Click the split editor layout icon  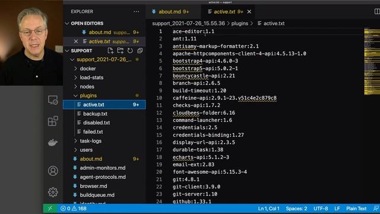pyautogui.click(x=377, y=11)
